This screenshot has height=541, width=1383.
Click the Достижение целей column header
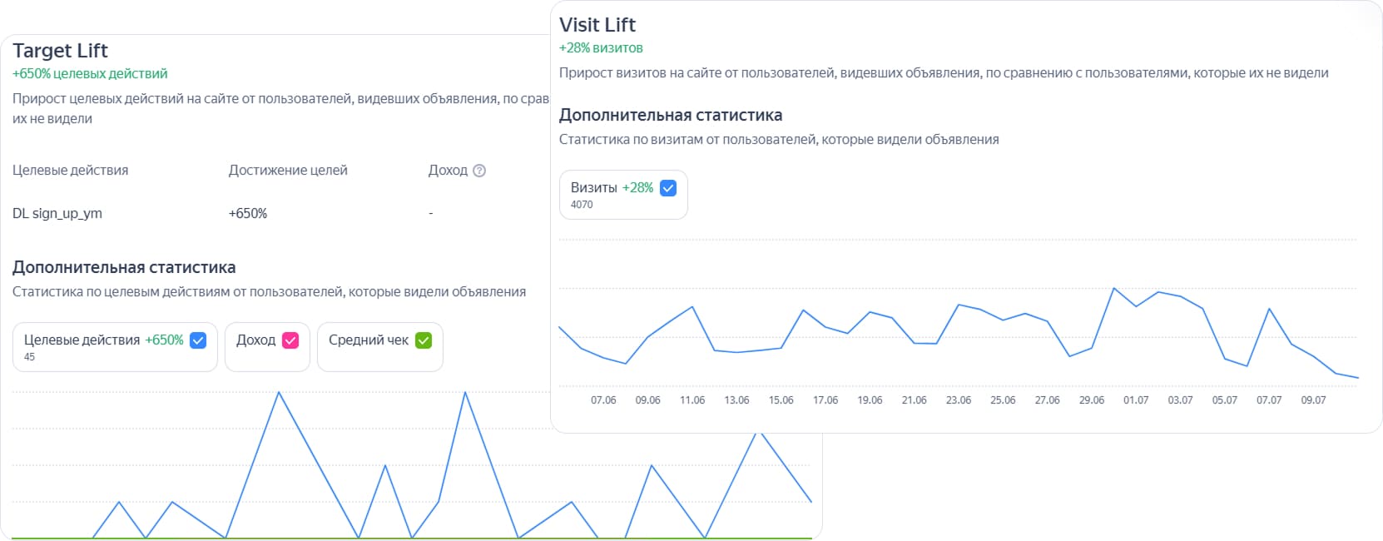click(288, 171)
